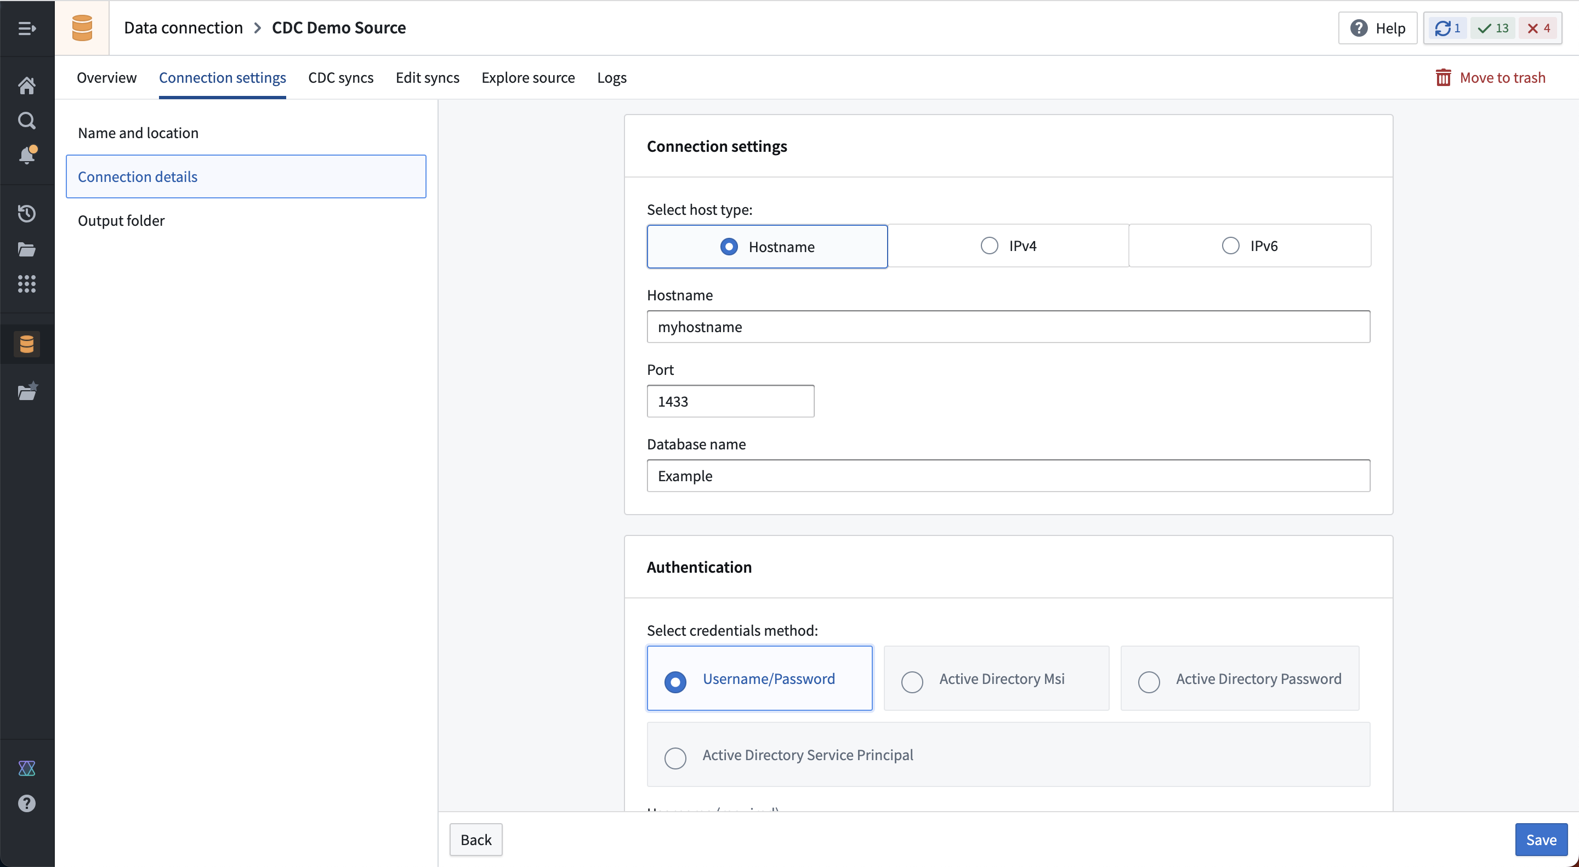Click the failed count 4 indicator

(x=1538, y=28)
